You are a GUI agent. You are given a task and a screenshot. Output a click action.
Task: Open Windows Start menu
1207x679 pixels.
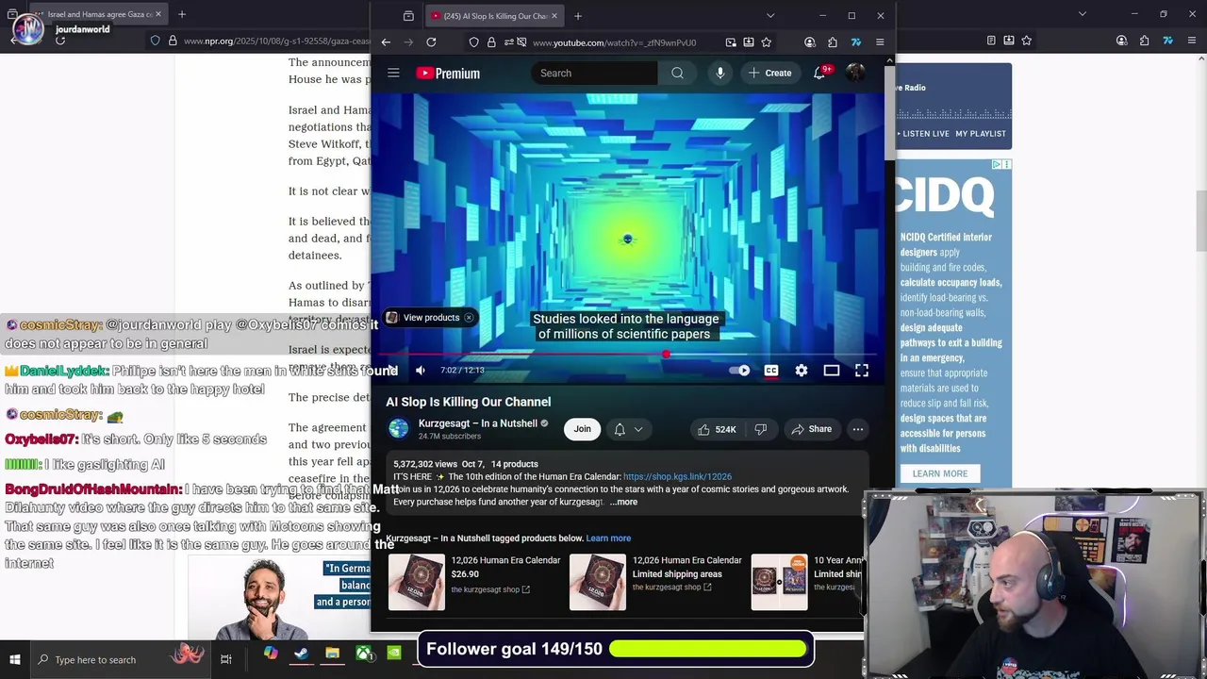pyautogui.click(x=15, y=659)
